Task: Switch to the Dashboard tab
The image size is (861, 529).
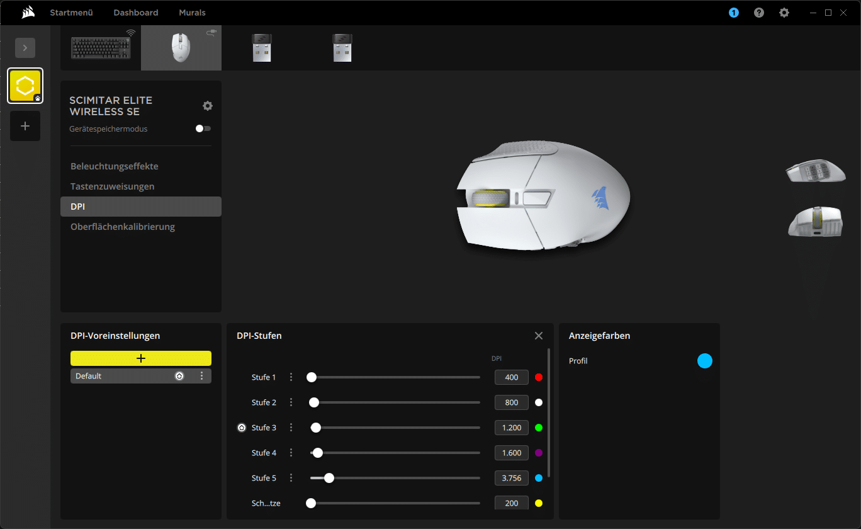Action: click(x=136, y=13)
